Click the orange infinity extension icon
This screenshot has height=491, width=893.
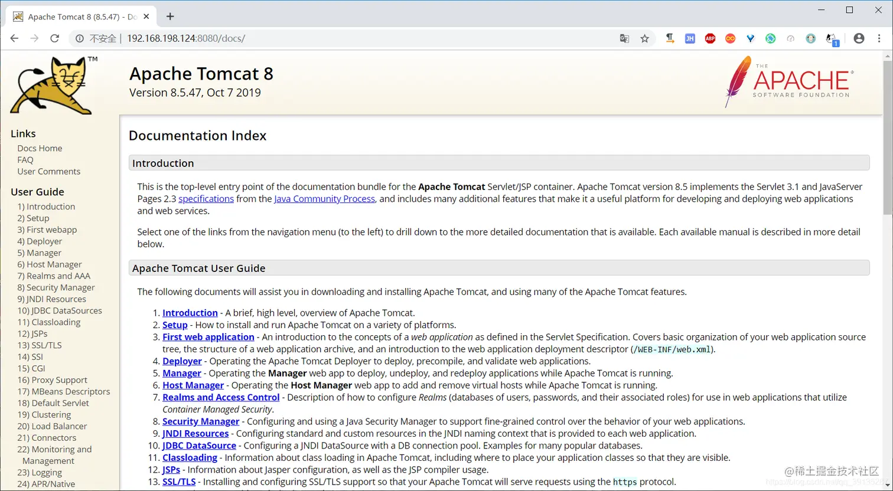coord(731,38)
